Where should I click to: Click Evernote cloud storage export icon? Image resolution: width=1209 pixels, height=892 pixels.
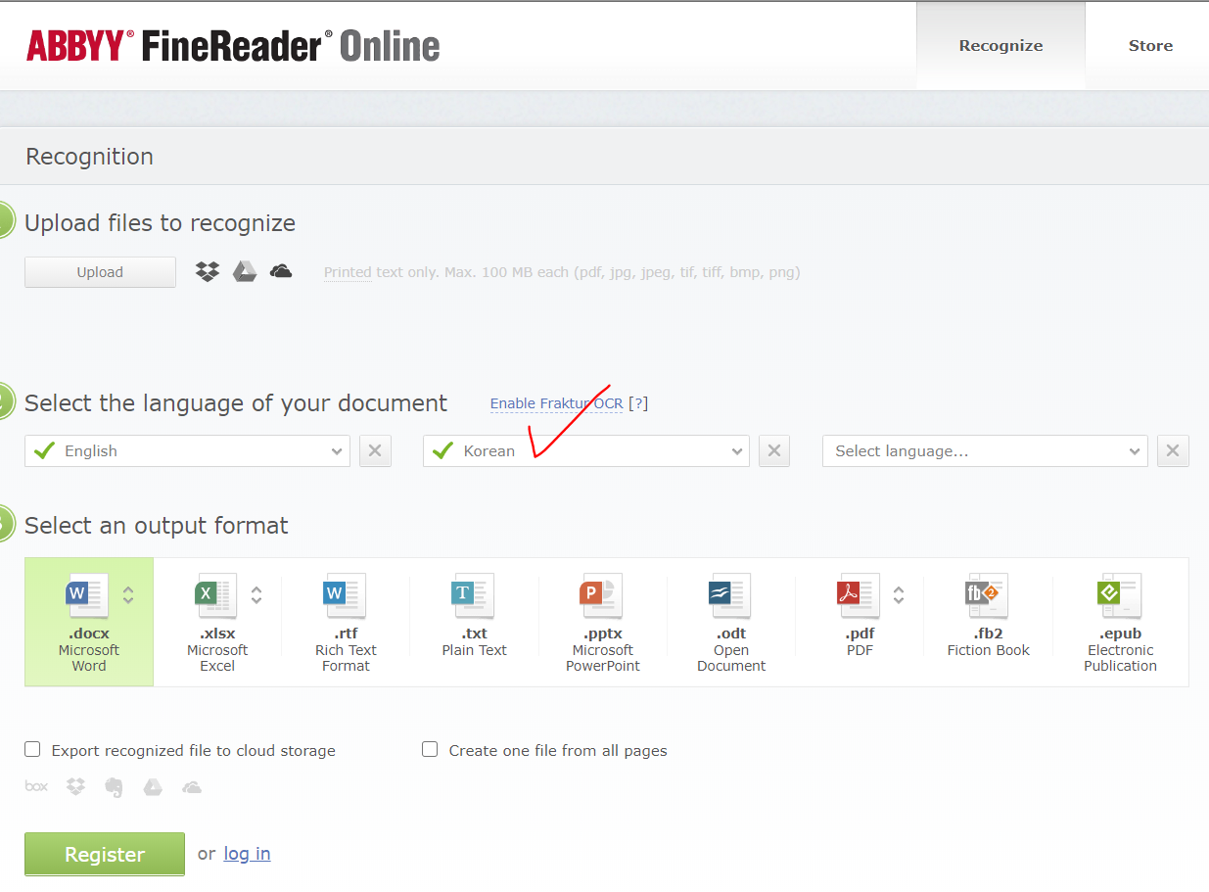pos(114,787)
